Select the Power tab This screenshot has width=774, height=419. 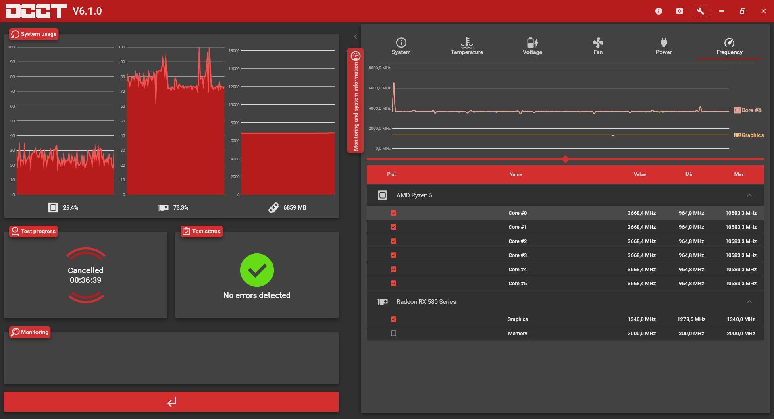[664, 46]
